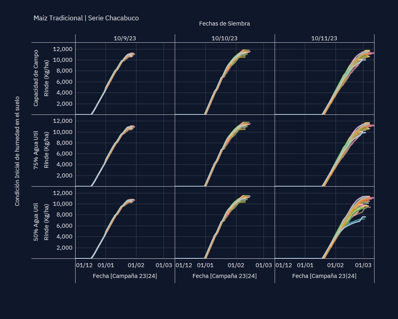Click the 01/01 date tick under 10/10/23 column
398x319 pixels.
pyautogui.click(x=205, y=265)
